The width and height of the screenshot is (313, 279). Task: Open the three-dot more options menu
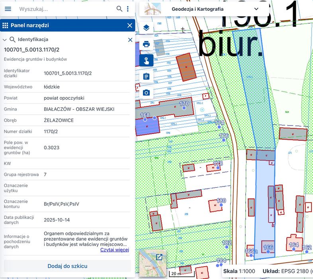pyautogui.click(x=128, y=9)
